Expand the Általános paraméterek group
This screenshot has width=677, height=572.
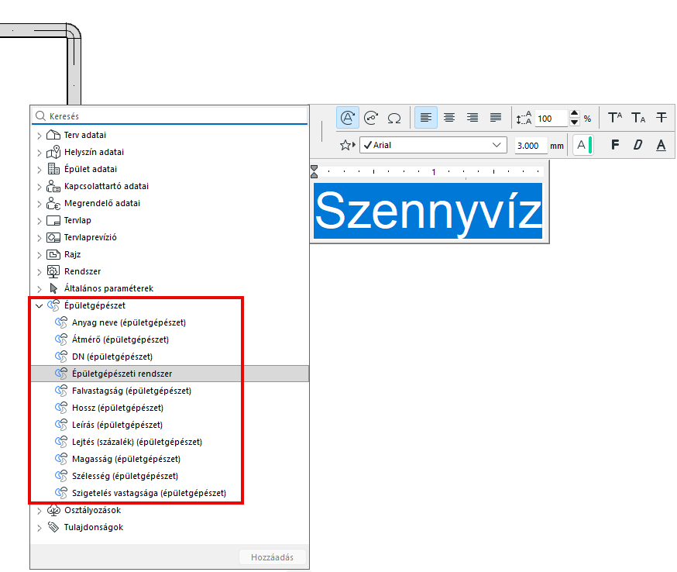click(x=40, y=289)
